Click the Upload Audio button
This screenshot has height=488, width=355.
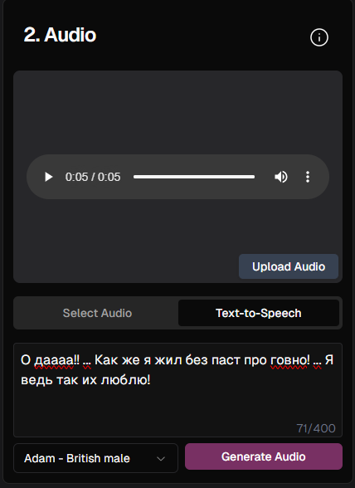(289, 266)
